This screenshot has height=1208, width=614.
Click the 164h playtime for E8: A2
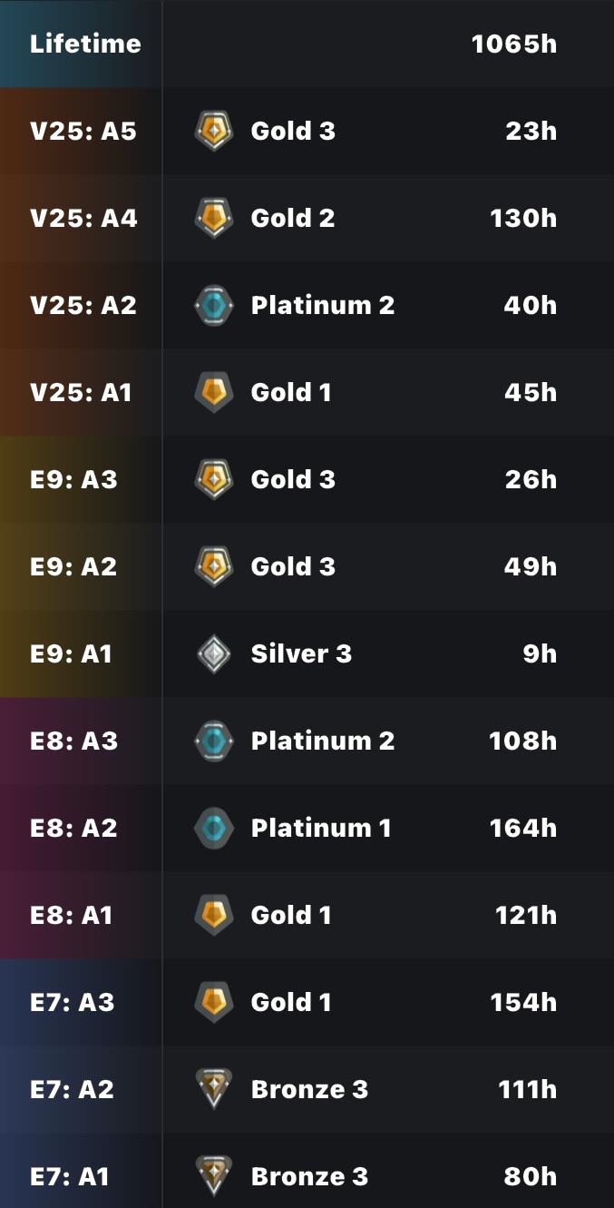(523, 828)
